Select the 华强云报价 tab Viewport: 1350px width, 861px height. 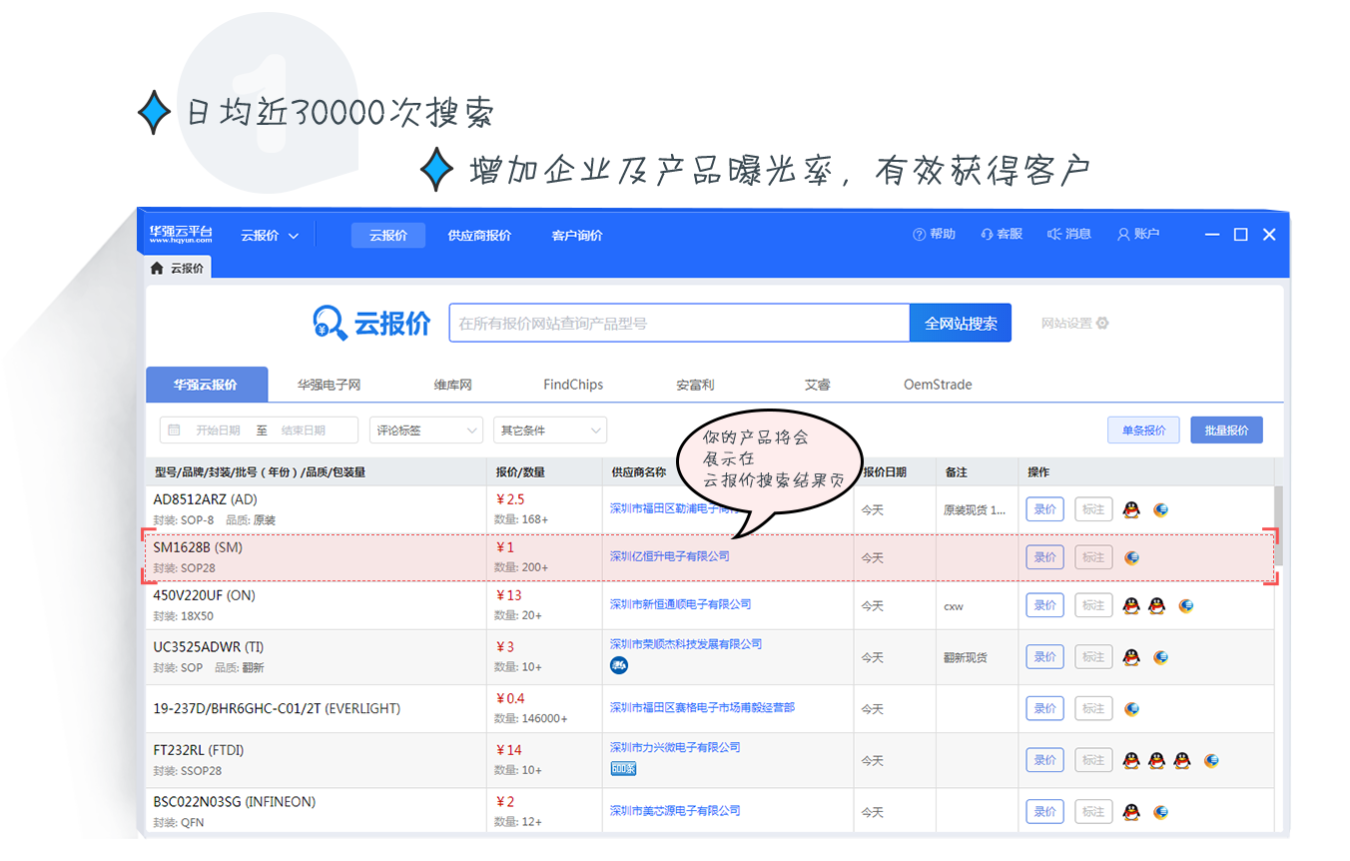point(207,385)
